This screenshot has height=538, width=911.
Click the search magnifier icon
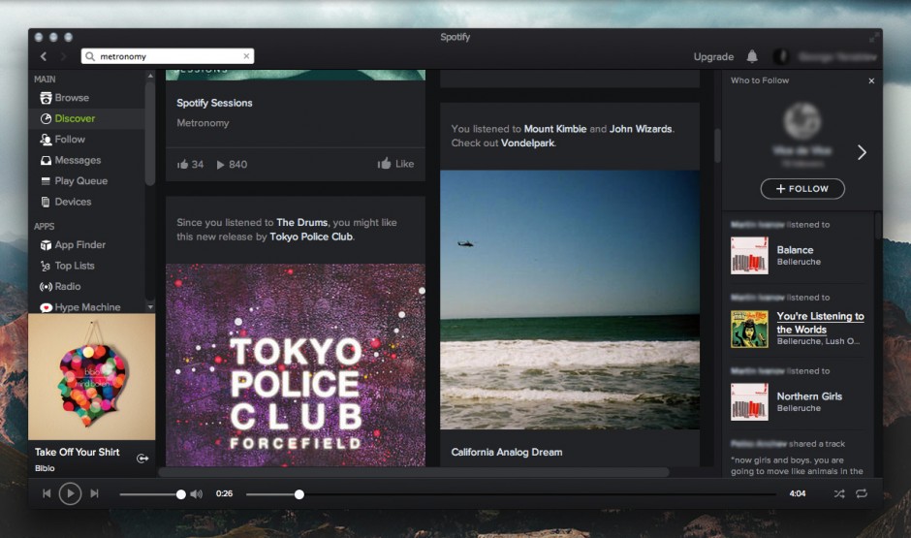(90, 56)
